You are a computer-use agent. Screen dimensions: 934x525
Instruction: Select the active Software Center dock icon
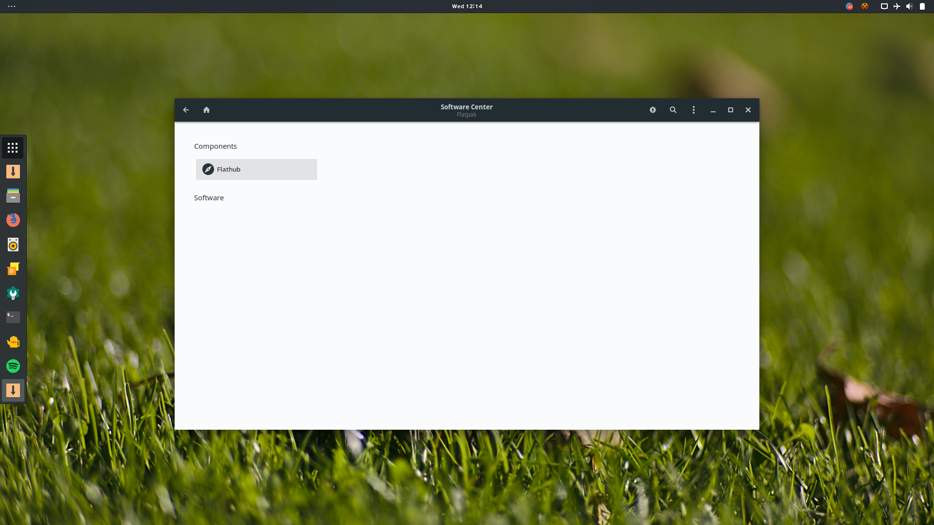tap(13, 390)
